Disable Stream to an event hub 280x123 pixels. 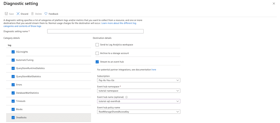pos(97,62)
